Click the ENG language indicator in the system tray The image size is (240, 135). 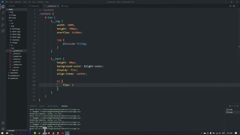[x=223, y=133]
